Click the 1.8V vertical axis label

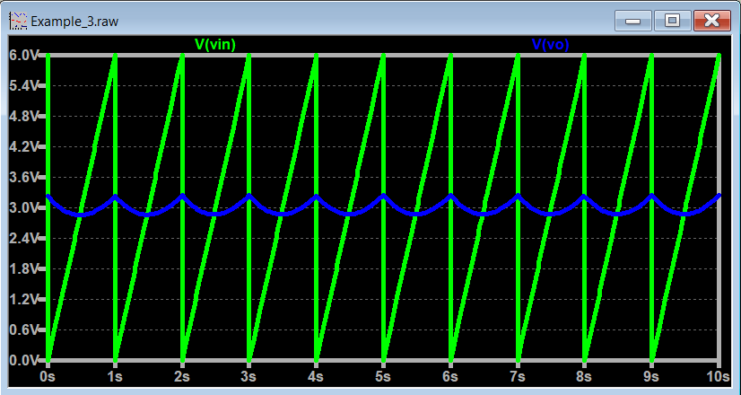point(23,269)
